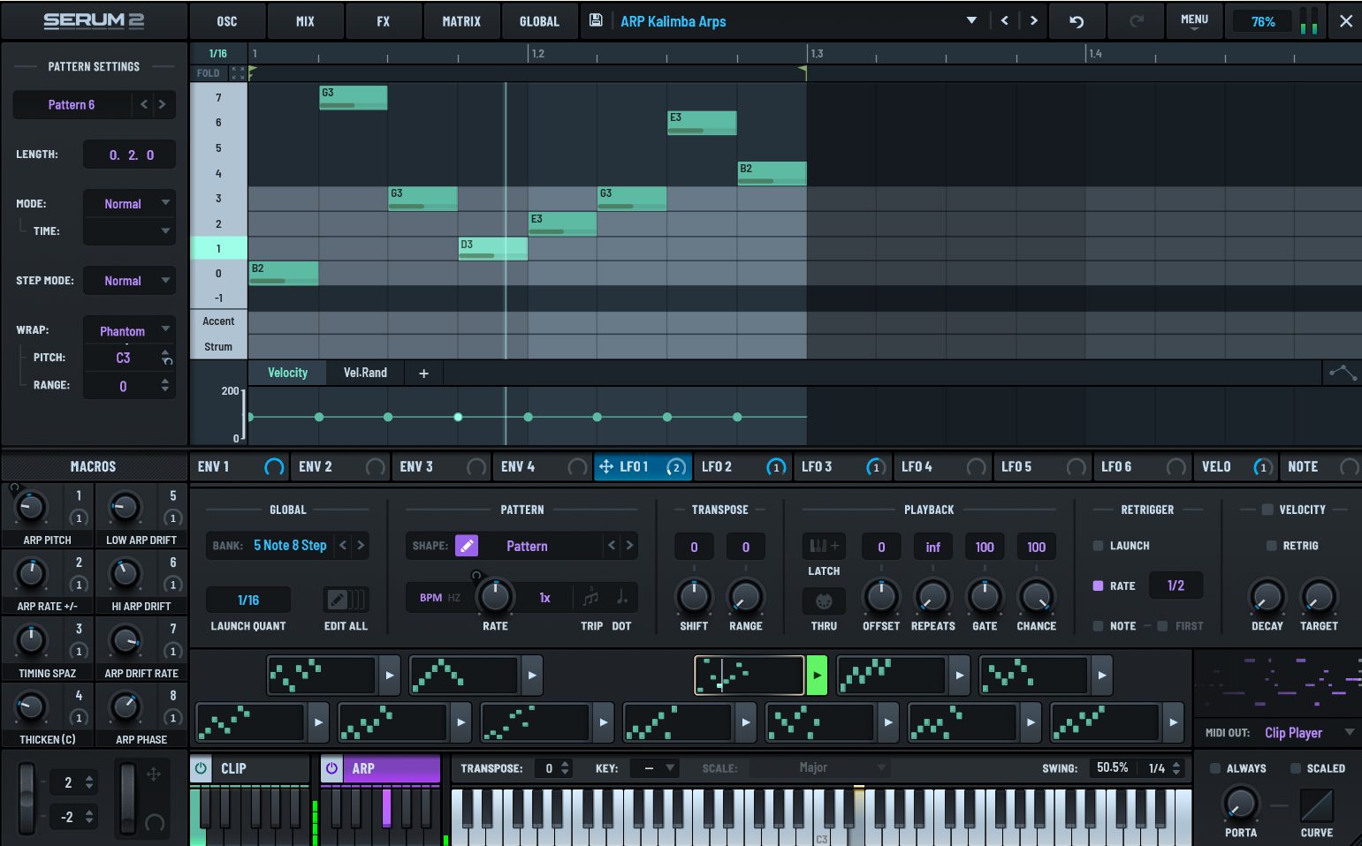
Task: Open the MENU in the top bar
Action: coord(1194,20)
